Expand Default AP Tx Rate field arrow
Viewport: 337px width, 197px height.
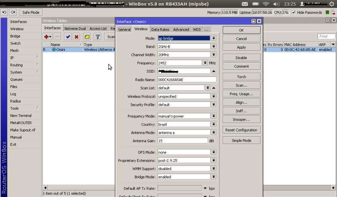click(x=205, y=189)
